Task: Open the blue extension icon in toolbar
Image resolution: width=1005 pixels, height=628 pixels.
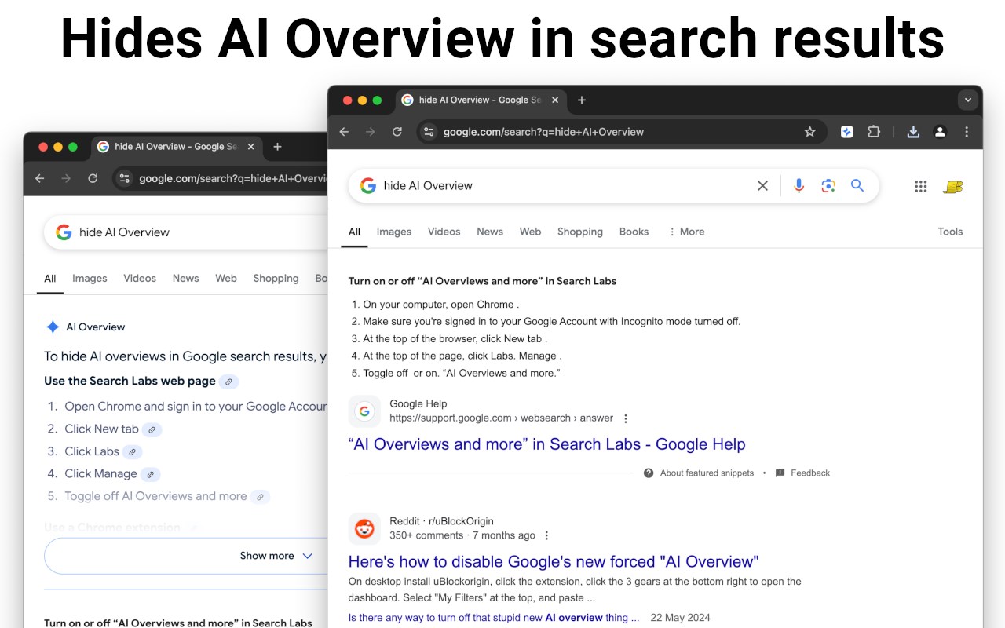Action: click(847, 132)
